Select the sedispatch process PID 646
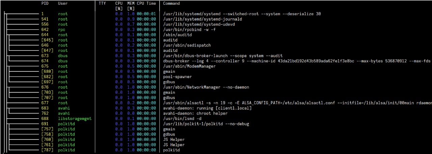The height and width of the screenshot is (154, 432). tap(216, 45)
